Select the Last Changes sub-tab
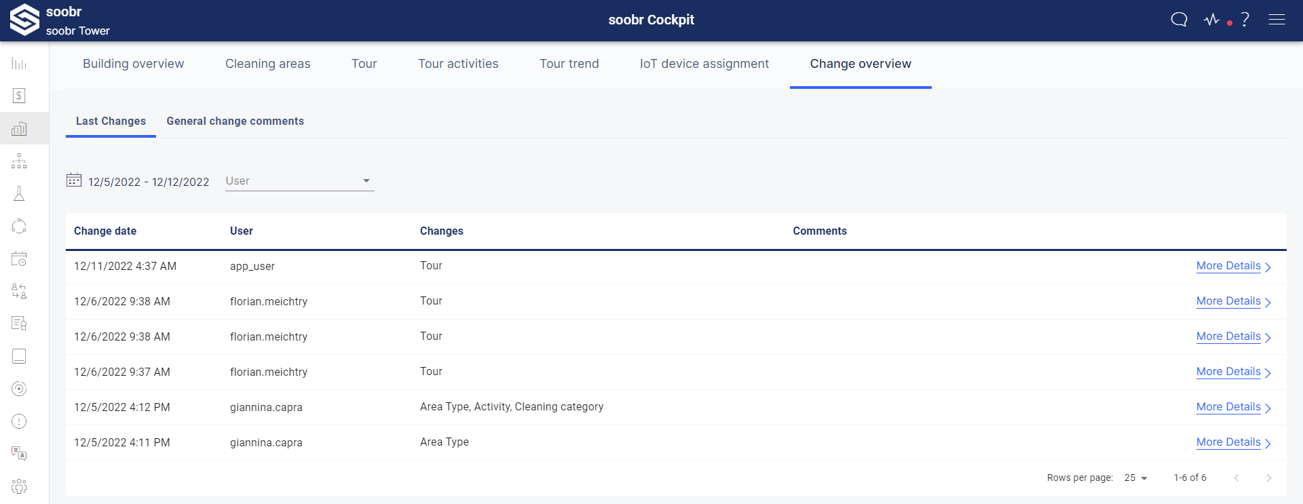1303x504 pixels. pos(111,121)
